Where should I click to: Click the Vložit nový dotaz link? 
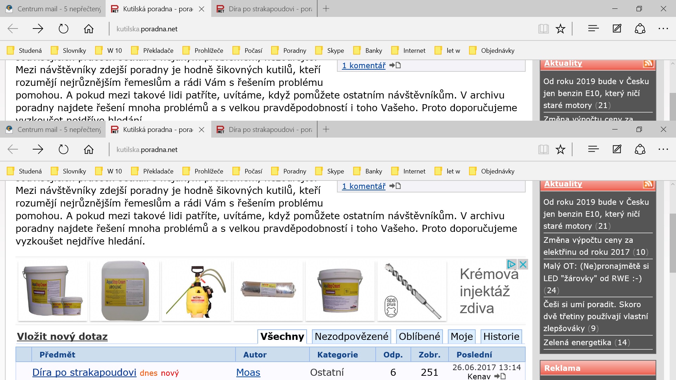pyautogui.click(x=62, y=336)
